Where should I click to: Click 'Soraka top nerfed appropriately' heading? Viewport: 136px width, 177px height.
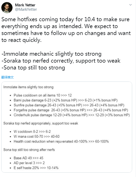pos(41,123)
